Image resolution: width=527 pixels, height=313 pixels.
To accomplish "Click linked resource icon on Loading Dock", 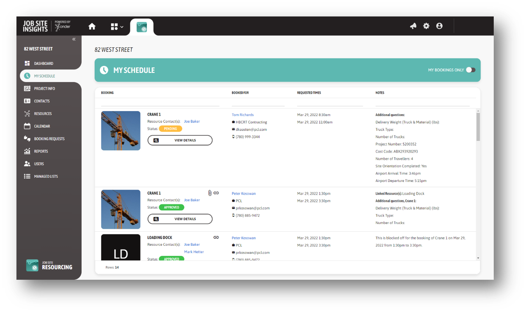I will [216, 237].
